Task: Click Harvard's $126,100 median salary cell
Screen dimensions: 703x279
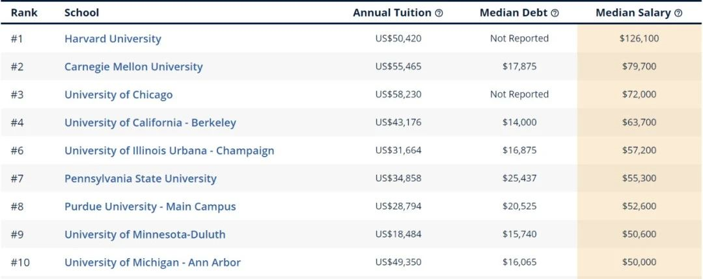Action: tap(639, 38)
